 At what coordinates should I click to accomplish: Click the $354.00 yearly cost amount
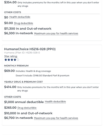[x=10, y=2]
